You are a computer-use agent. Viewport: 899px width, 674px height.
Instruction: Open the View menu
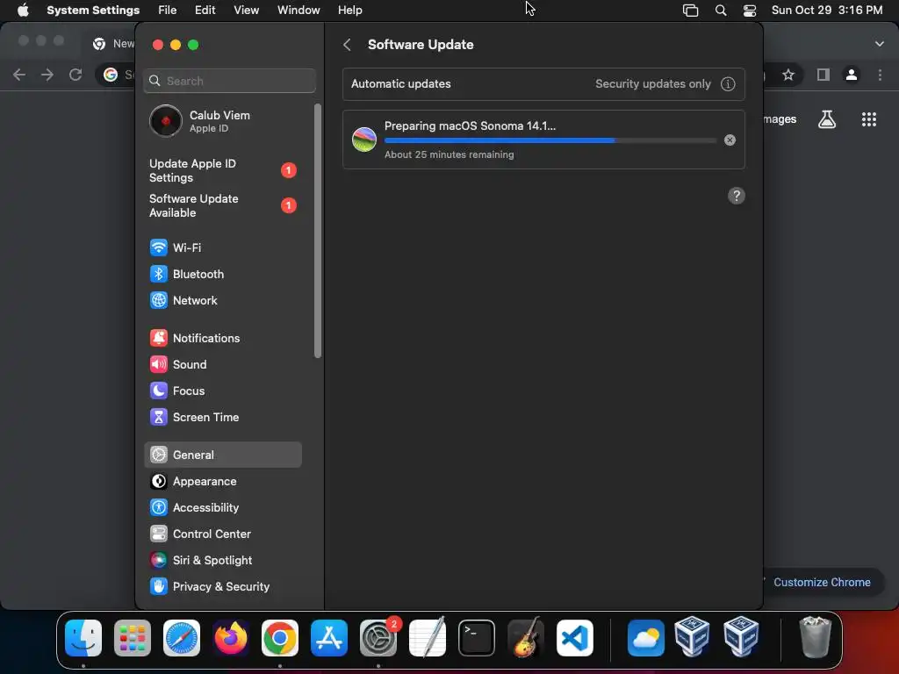click(246, 11)
